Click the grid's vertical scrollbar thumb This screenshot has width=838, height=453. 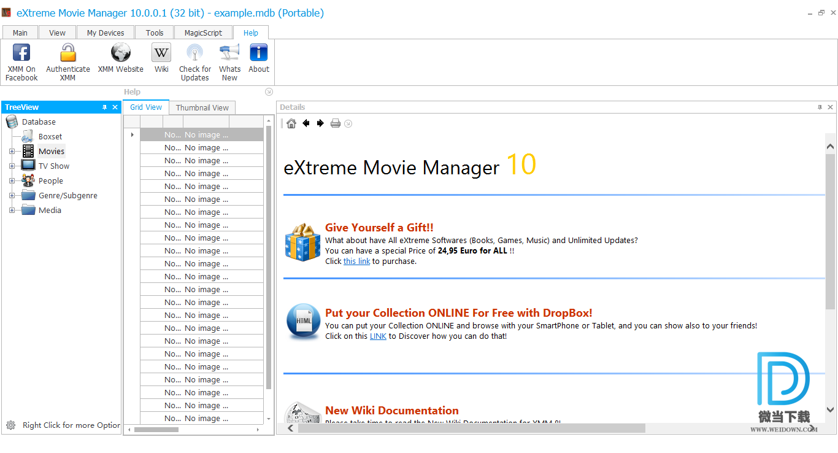[269, 257]
